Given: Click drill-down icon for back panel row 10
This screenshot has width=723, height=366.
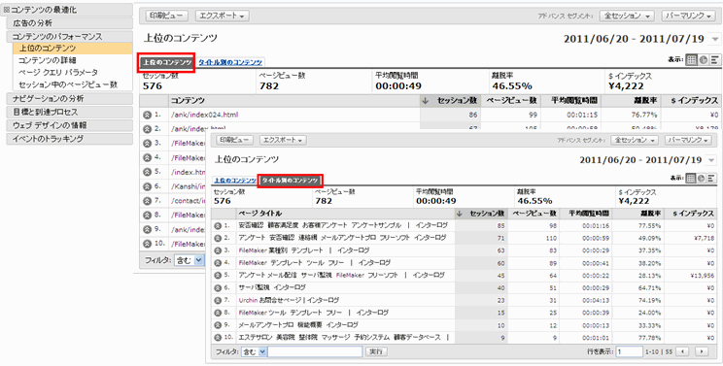Looking at the screenshot, I should tap(148, 244).
